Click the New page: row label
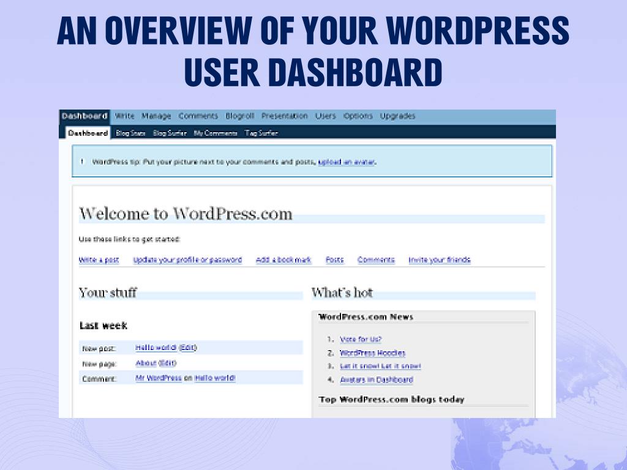The width and height of the screenshot is (627, 470). click(99, 364)
